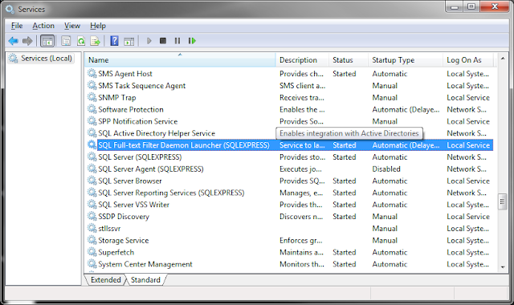The width and height of the screenshot is (514, 305).
Task: Click the Disabled startup type of SQL Server Agent
Action: click(x=386, y=169)
